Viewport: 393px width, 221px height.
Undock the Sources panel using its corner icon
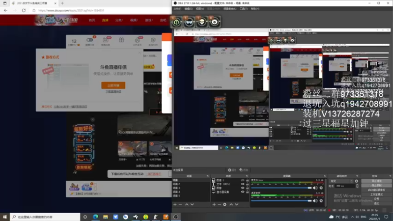(x=247, y=176)
